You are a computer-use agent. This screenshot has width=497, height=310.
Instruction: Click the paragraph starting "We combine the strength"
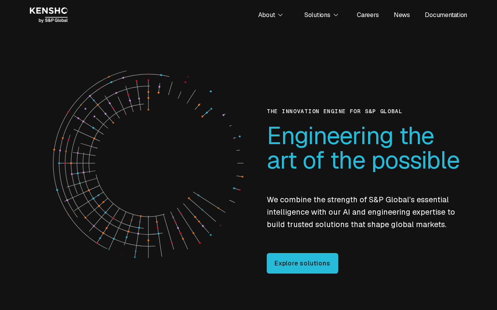coord(361,212)
